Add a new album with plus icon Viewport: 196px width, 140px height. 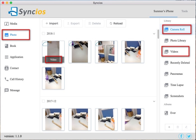click(x=169, y=127)
